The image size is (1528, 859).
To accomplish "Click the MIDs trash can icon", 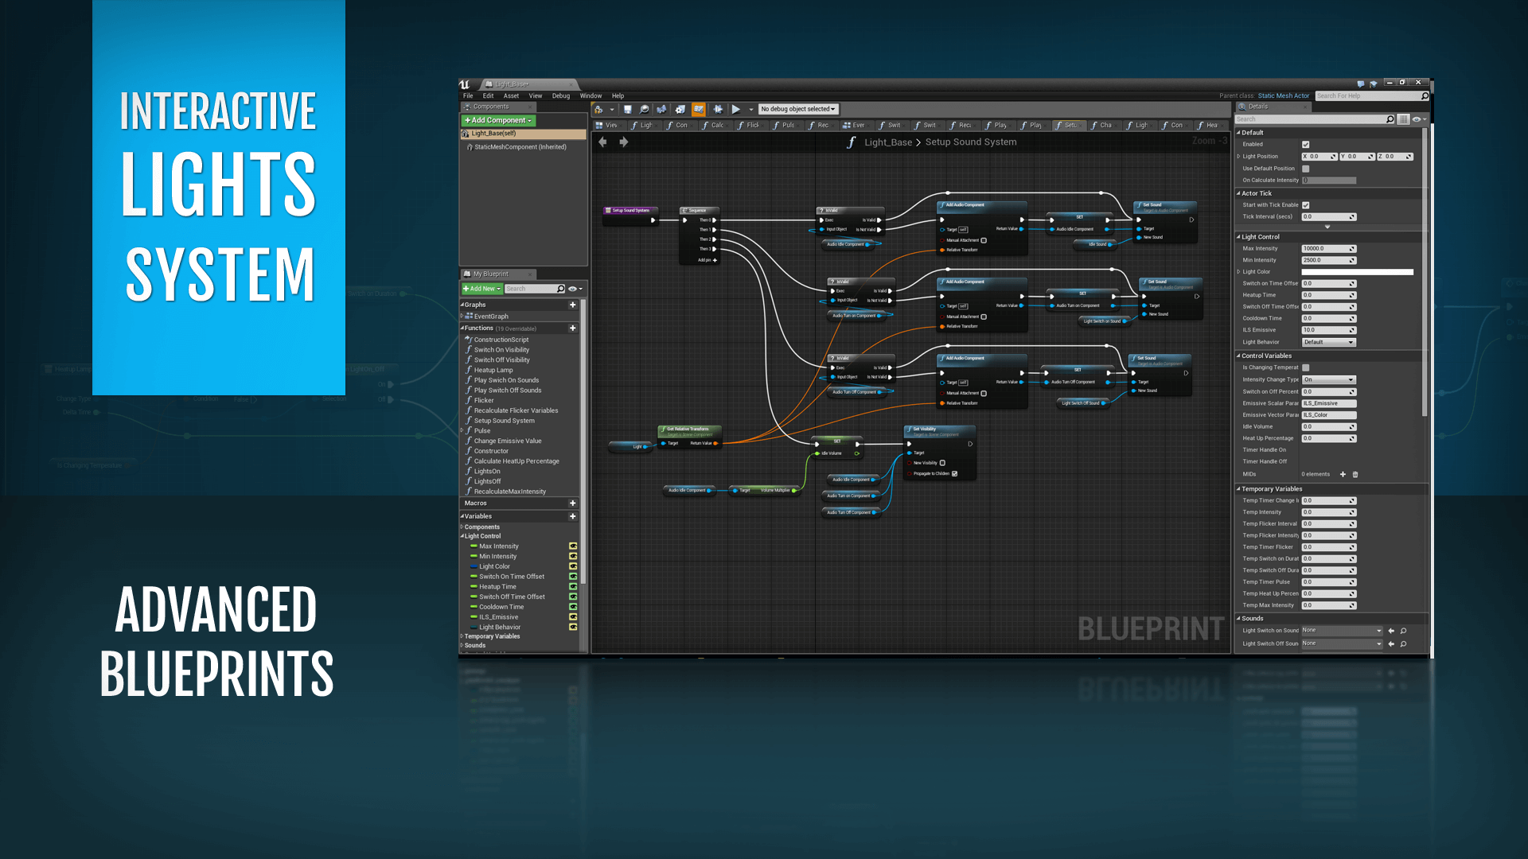I will coord(1355,474).
